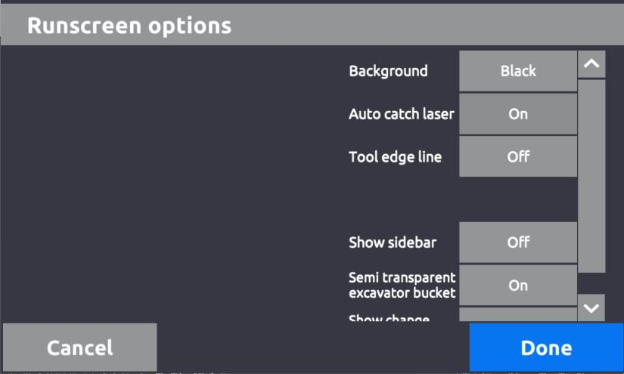This screenshot has width=624, height=374.
Task: Select the Background label text
Action: 388,71
